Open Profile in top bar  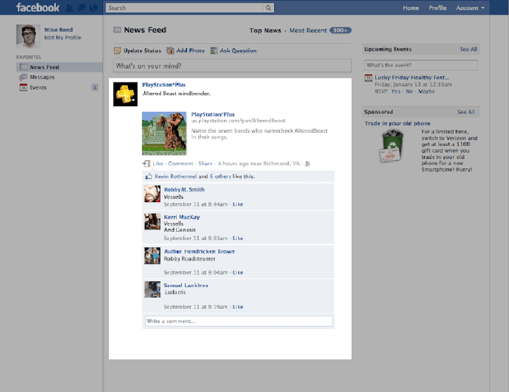coord(437,8)
